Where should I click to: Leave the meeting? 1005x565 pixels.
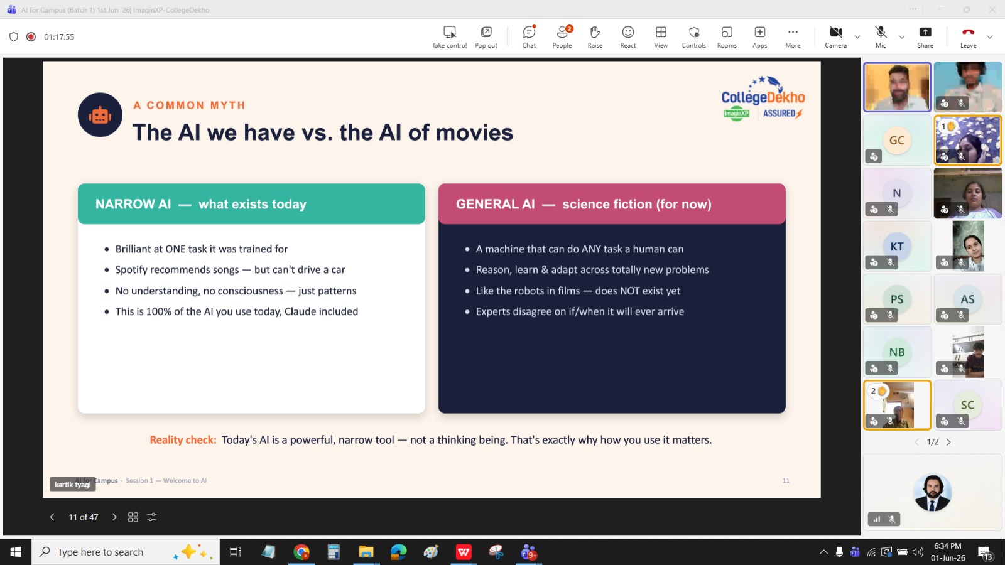968,37
